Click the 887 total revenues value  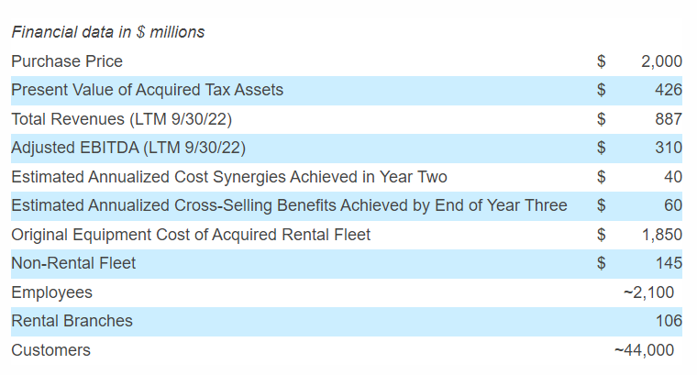click(x=669, y=119)
